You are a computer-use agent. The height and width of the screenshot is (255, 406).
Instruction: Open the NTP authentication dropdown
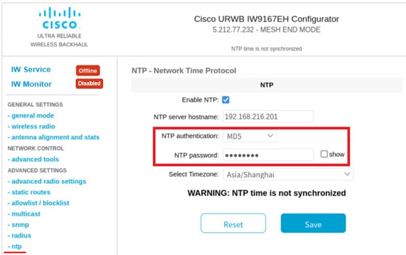pos(250,136)
